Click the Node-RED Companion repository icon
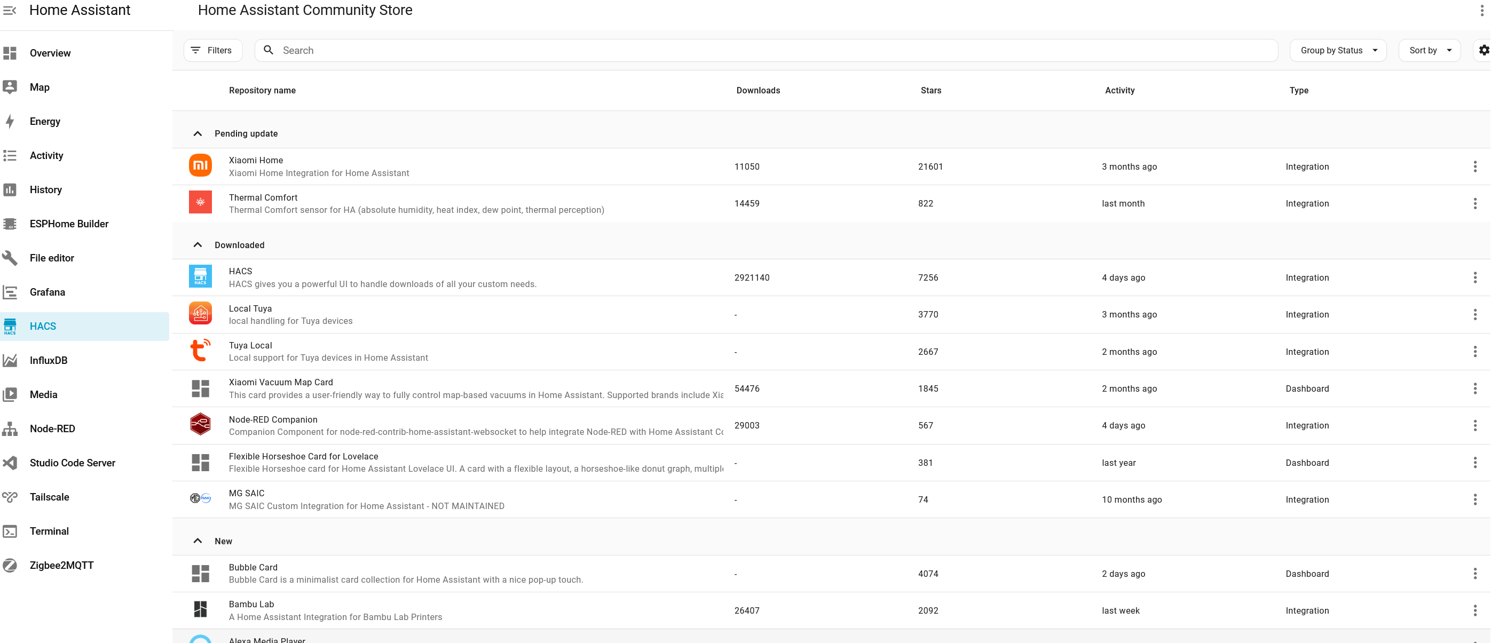Screen dimensions: 1491x643 tap(200, 425)
